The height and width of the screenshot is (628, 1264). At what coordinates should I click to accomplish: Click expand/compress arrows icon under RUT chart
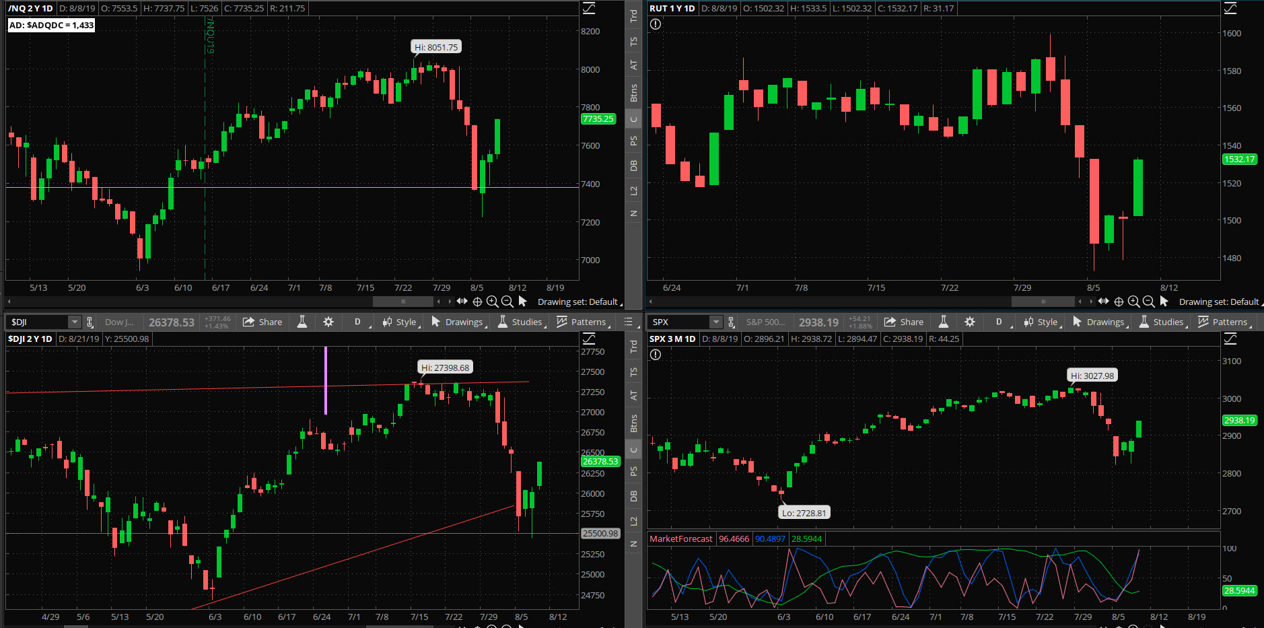[x=1103, y=301]
